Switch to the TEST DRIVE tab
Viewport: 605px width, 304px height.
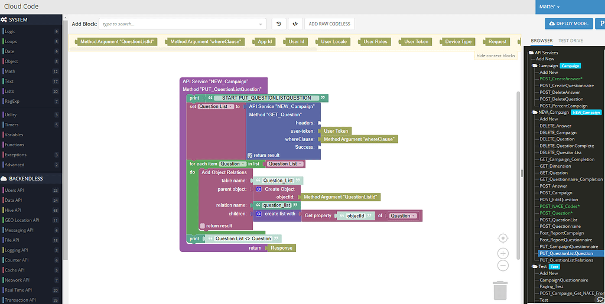coord(571,41)
